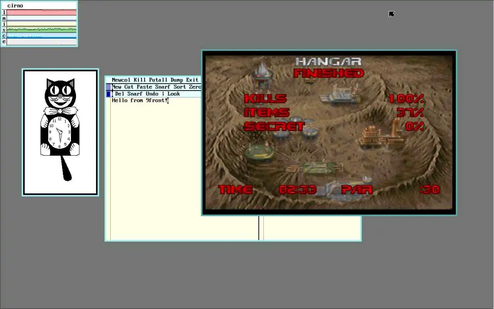
Task: Run Newcol in the acme top tag
Action: (x=121, y=80)
